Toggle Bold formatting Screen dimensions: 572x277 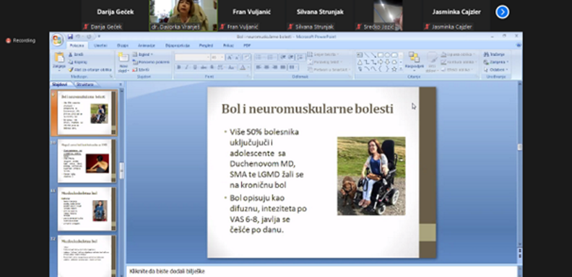pos(178,67)
